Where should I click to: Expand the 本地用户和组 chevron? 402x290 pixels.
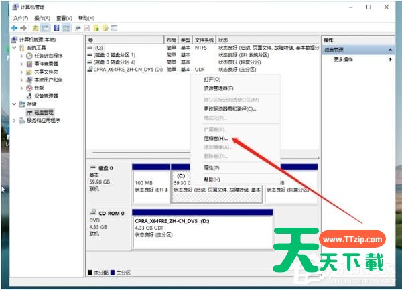coord(21,80)
